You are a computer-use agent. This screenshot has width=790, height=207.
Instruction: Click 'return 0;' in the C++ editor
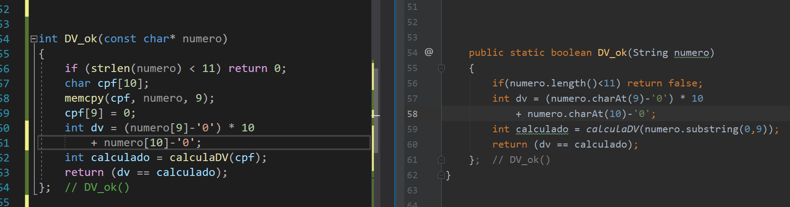257,68
